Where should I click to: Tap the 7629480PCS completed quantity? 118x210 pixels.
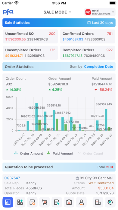[94, 56]
